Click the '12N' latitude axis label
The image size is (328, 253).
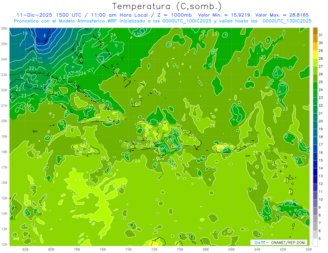[4, 244]
